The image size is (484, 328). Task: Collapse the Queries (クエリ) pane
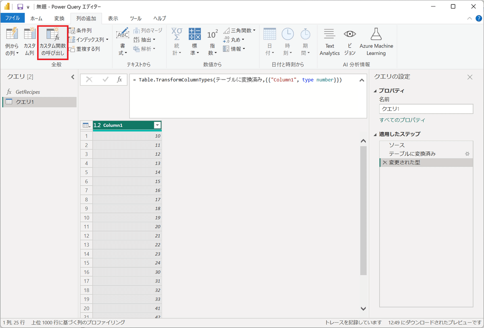tap(73, 77)
